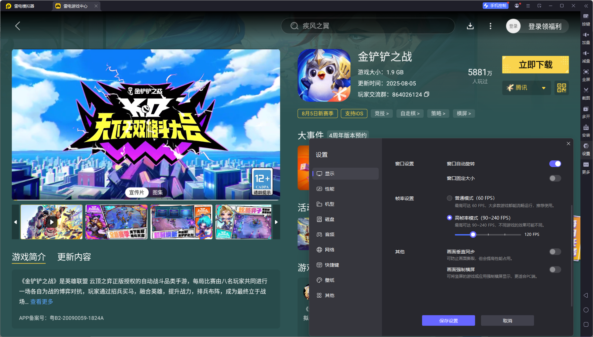Select the 图集 gallery button on banner
The width and height of the screenshot is (593, 337).
click(x=158, y=192)
